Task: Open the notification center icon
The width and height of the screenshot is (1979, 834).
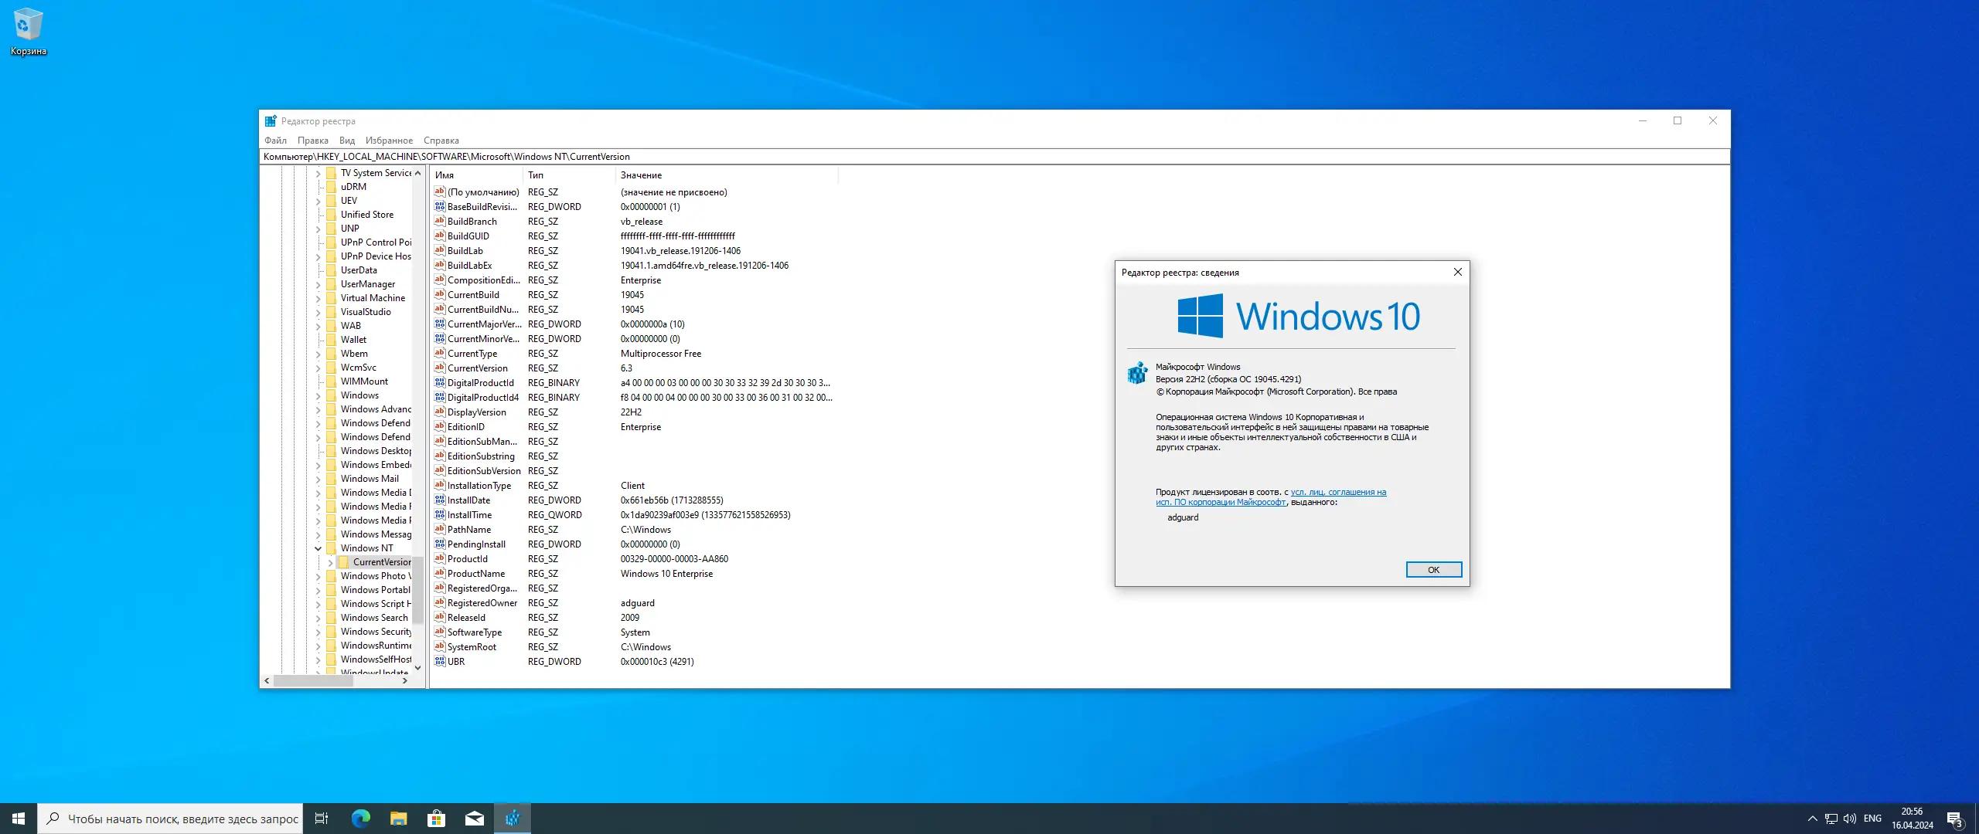Action: (x=1954, y=819)
